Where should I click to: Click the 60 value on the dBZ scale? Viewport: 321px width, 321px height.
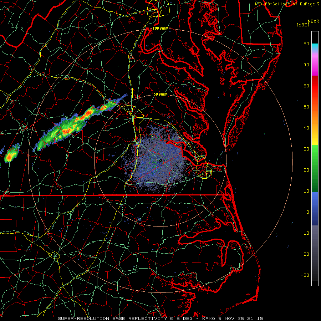[x=306, y=86]
